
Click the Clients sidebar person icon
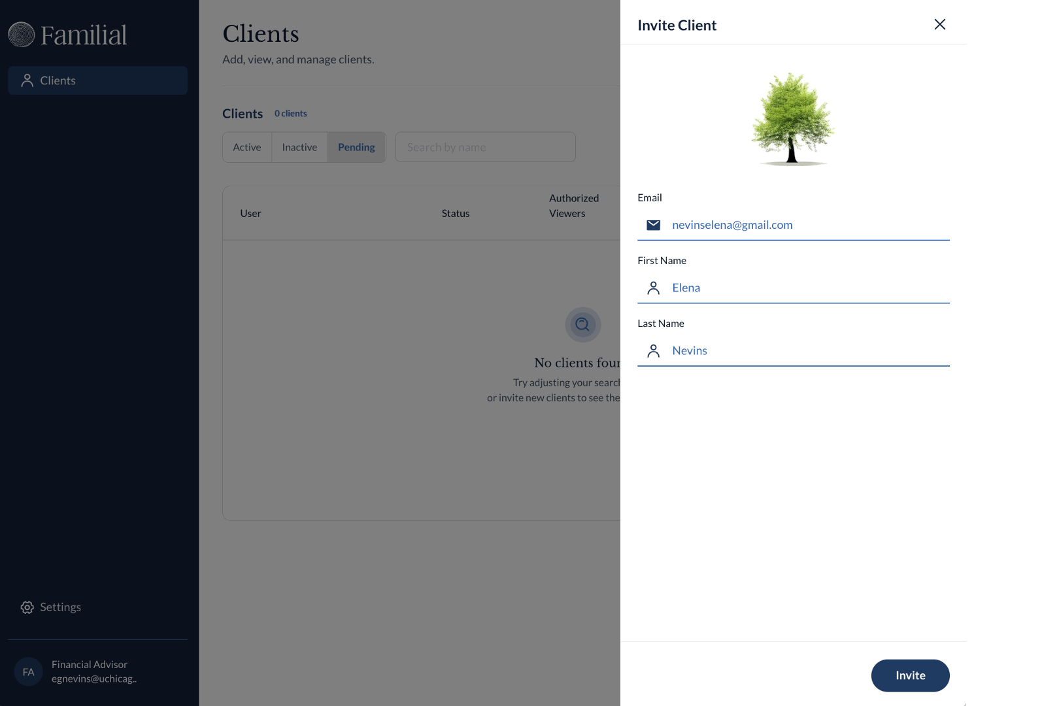[27, 80]
